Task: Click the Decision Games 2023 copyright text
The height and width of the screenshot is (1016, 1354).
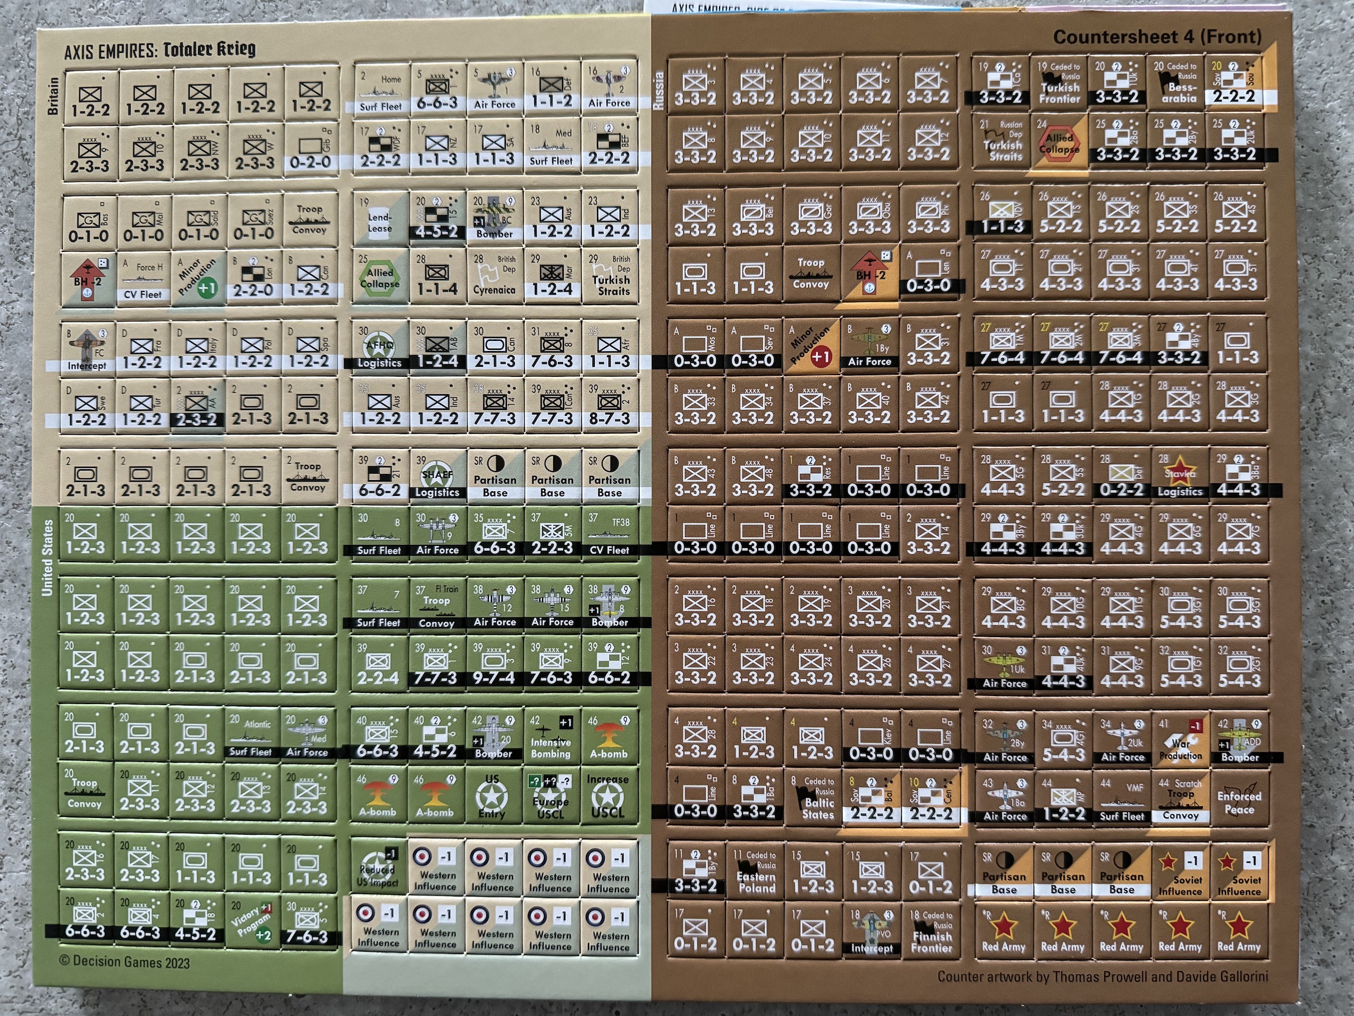Action: click(x=124, y=961)
